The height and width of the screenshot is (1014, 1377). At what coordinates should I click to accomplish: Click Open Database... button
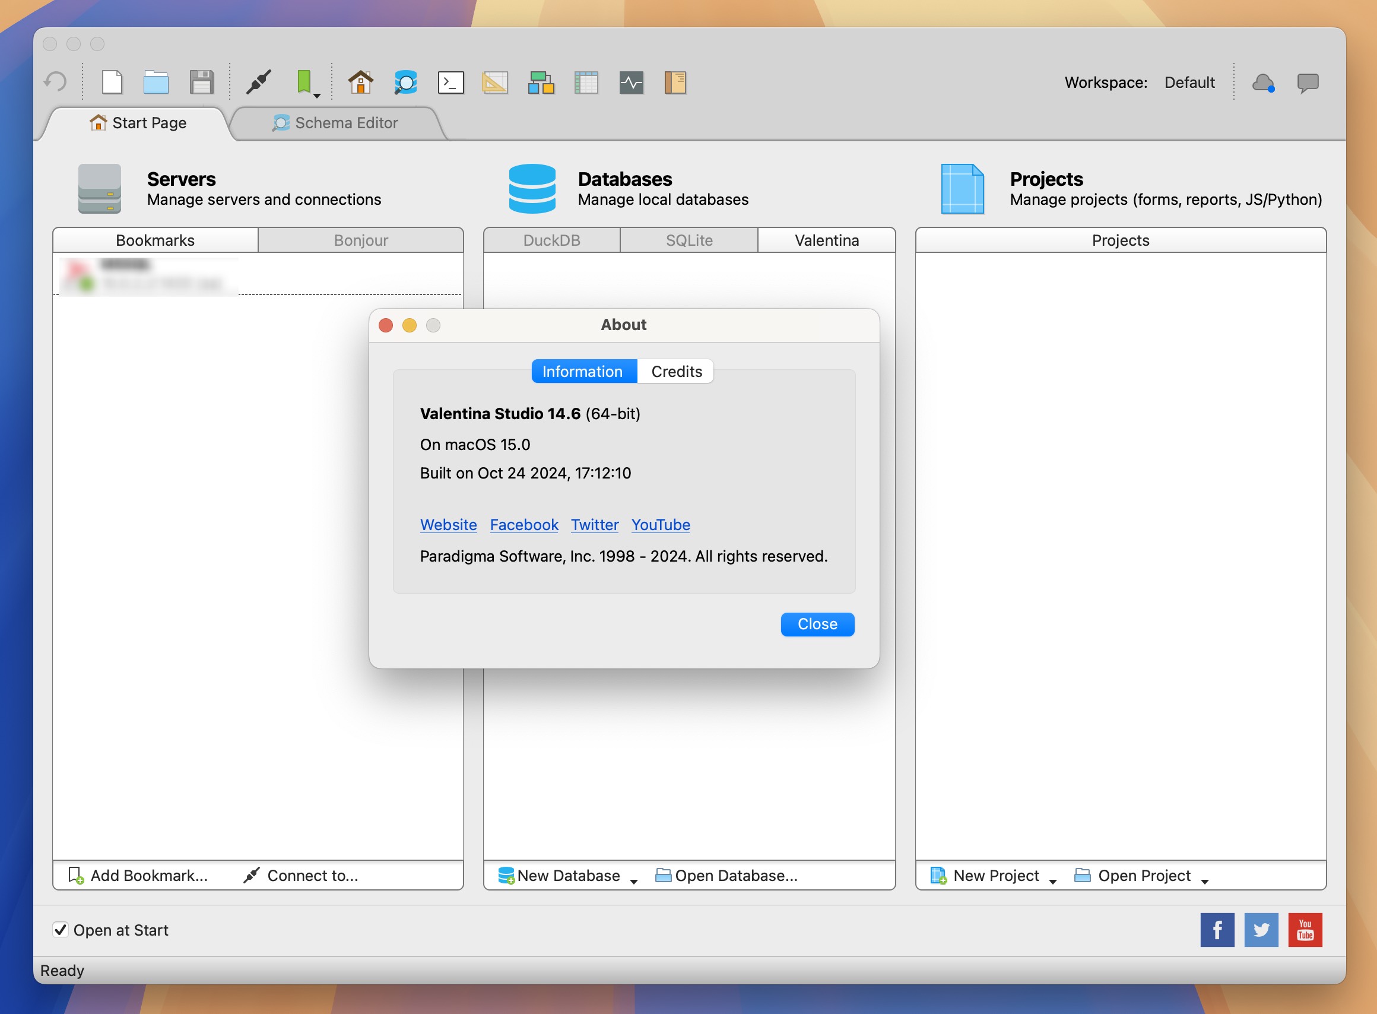point(726,875)
